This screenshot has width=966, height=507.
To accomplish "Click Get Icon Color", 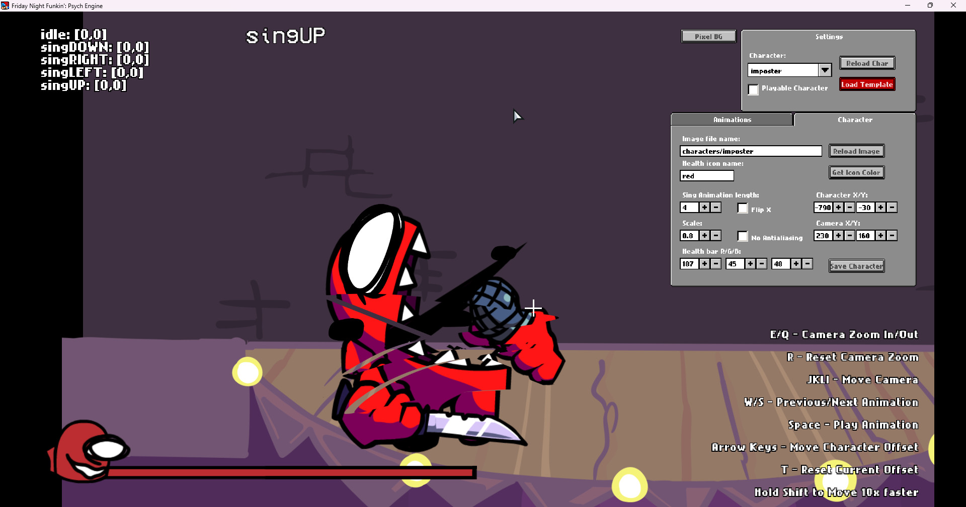I will [x=856, y=172].
